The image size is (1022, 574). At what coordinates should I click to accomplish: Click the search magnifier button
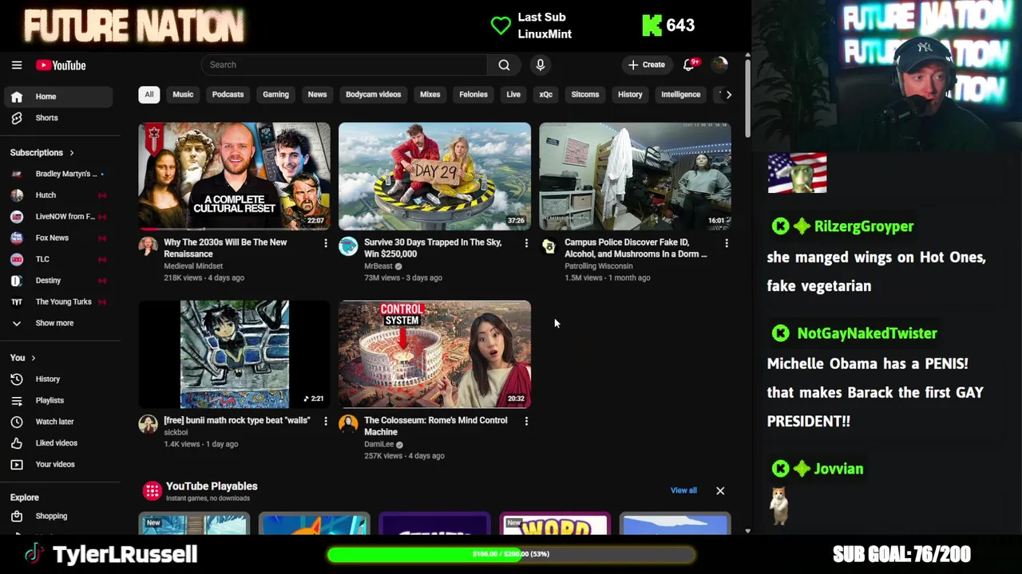coord(504,65)
